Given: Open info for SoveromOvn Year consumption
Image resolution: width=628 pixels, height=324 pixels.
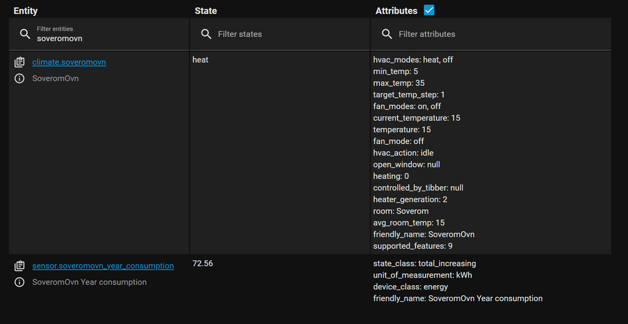Looking at the screenshot, I should [19, 282].
